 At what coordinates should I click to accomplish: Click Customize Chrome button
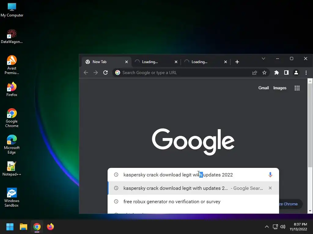point(290,204)
